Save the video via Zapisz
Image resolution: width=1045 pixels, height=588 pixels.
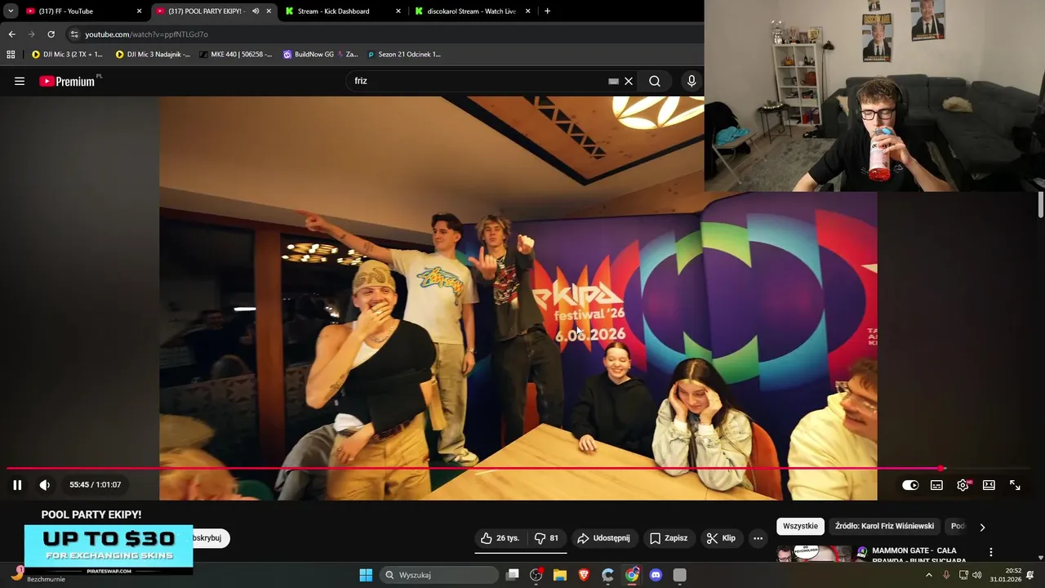669,538
